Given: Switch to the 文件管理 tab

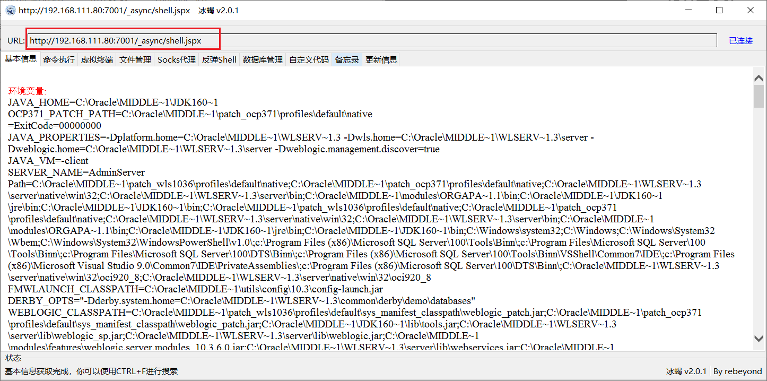Looking at the screenshot, I should (135, 59).
